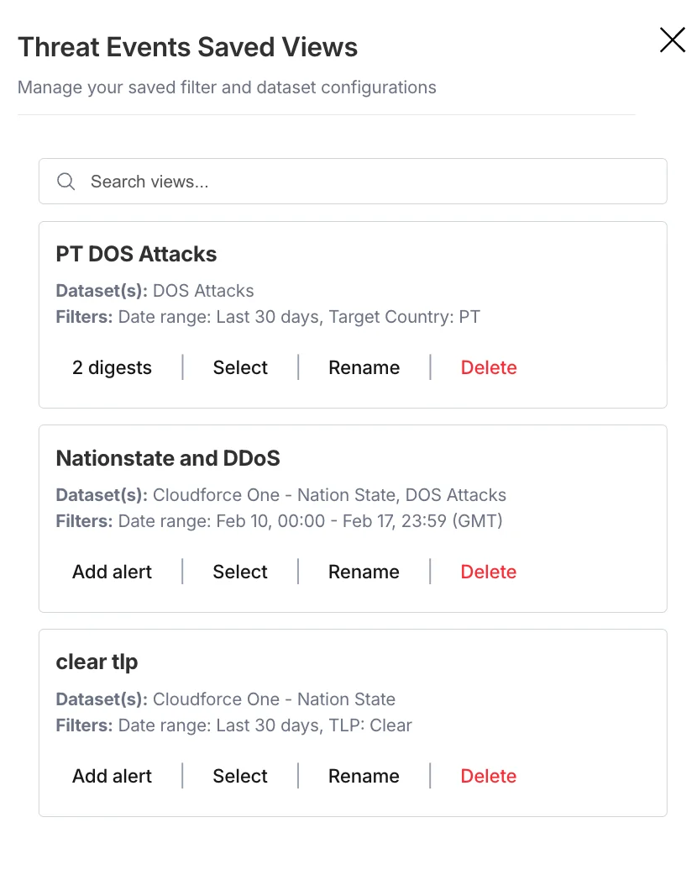Rename the Nationstate and DDoS view
The image size is (697, 886).
(364, 572)
